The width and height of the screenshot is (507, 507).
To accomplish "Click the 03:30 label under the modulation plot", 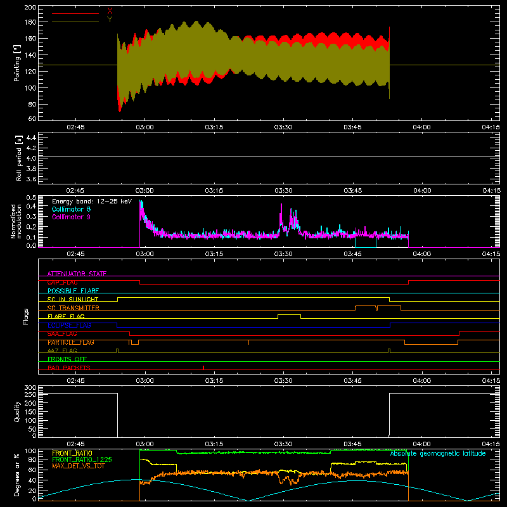I will [x=283, y=254].
